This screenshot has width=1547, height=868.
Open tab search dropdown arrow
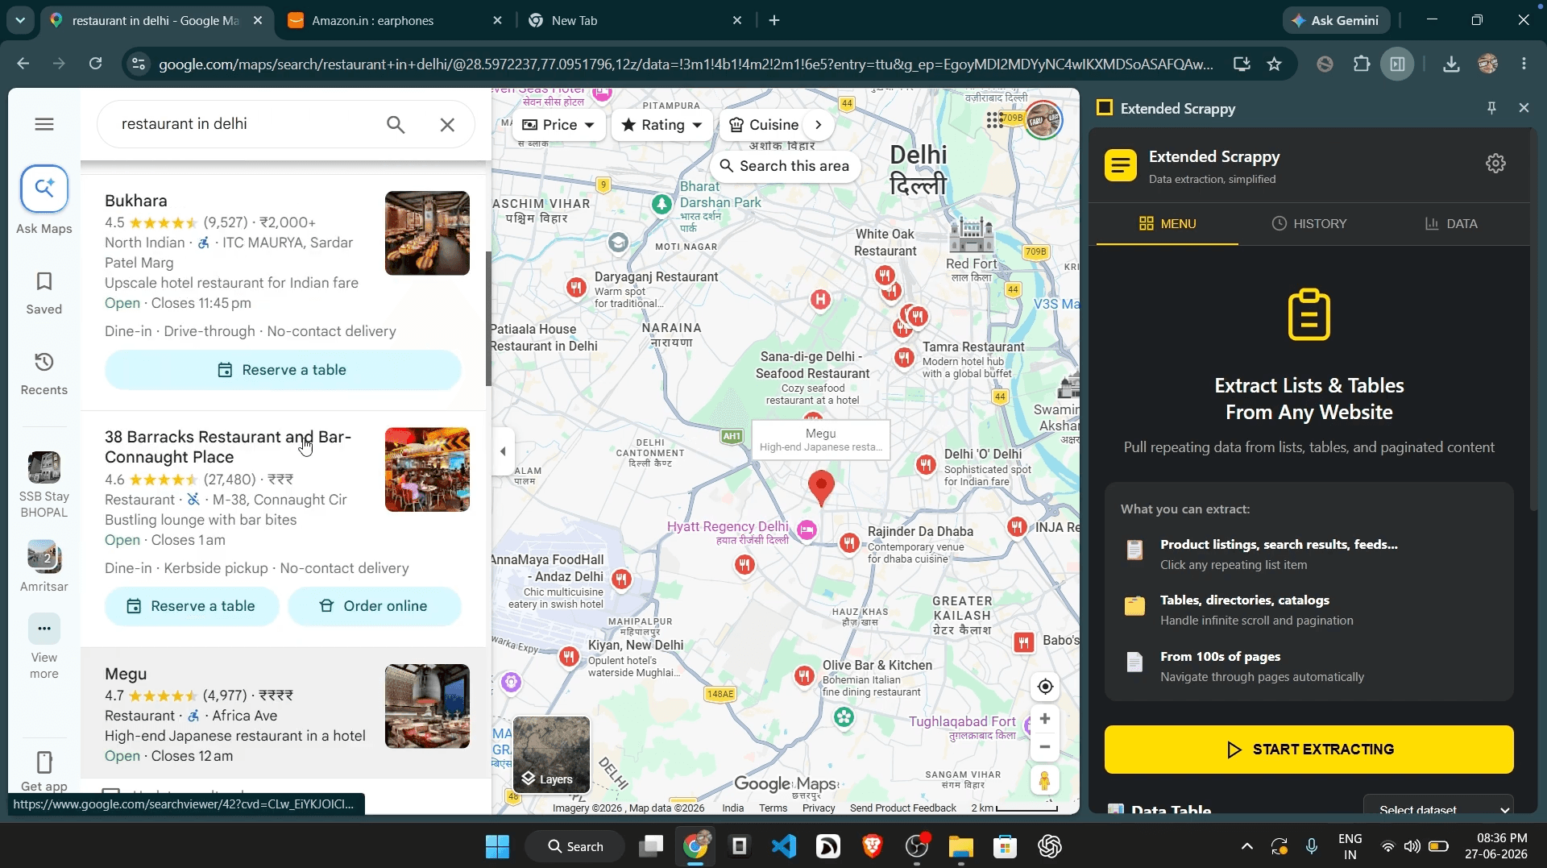[20, 21]
